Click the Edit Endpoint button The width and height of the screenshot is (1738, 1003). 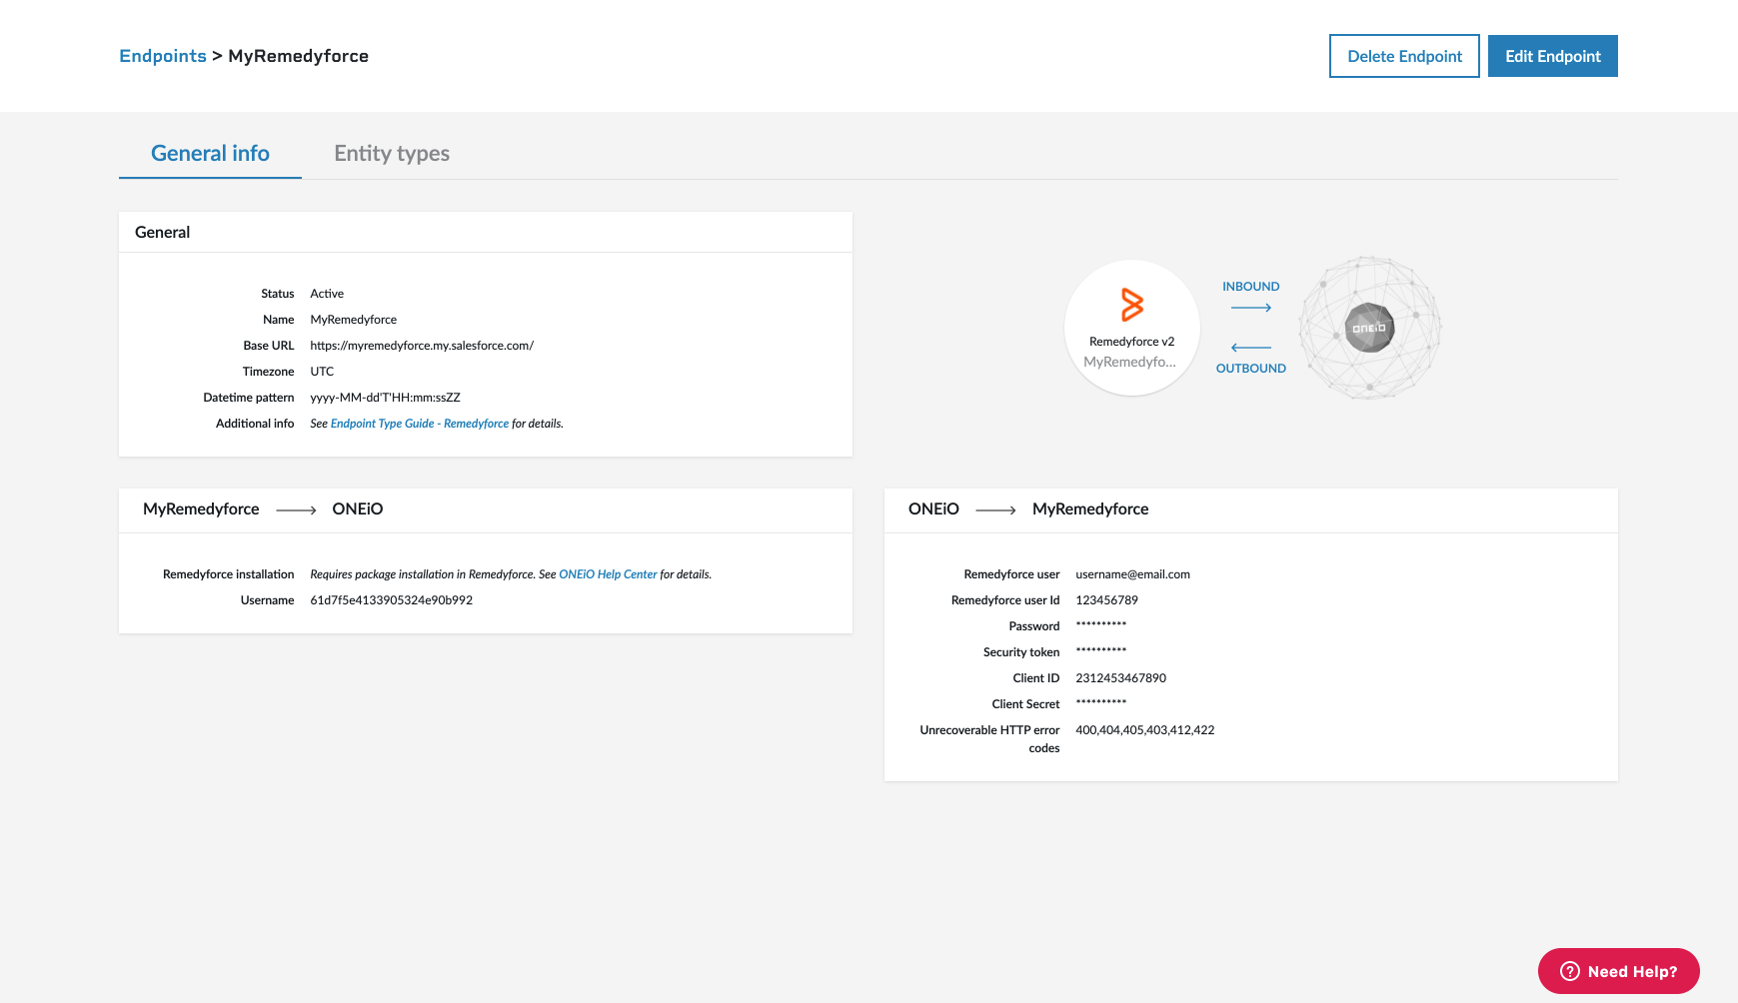[1553, 56]
